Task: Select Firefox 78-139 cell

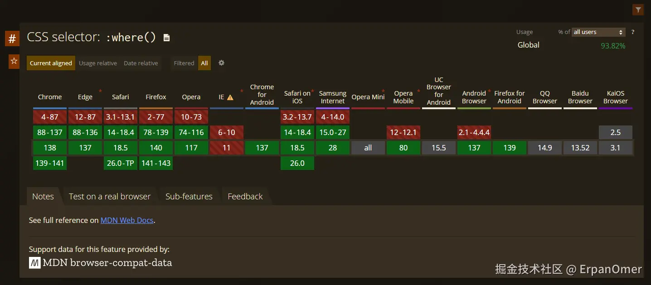Action: tap(156, 132)
